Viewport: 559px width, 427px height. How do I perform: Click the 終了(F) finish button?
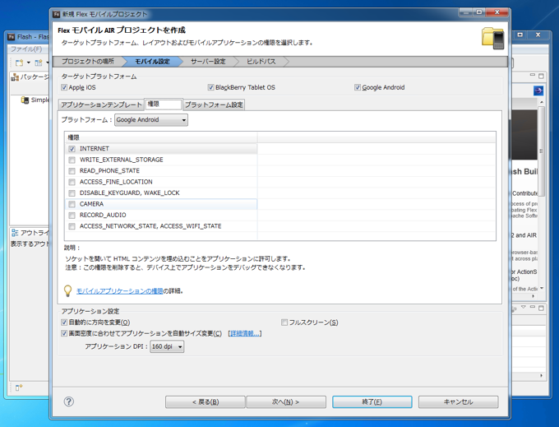pyautogui.click(x=372, y=402)
